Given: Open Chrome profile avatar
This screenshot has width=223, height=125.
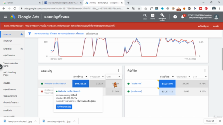Looking at the screenshot, I should coord(214,8).
